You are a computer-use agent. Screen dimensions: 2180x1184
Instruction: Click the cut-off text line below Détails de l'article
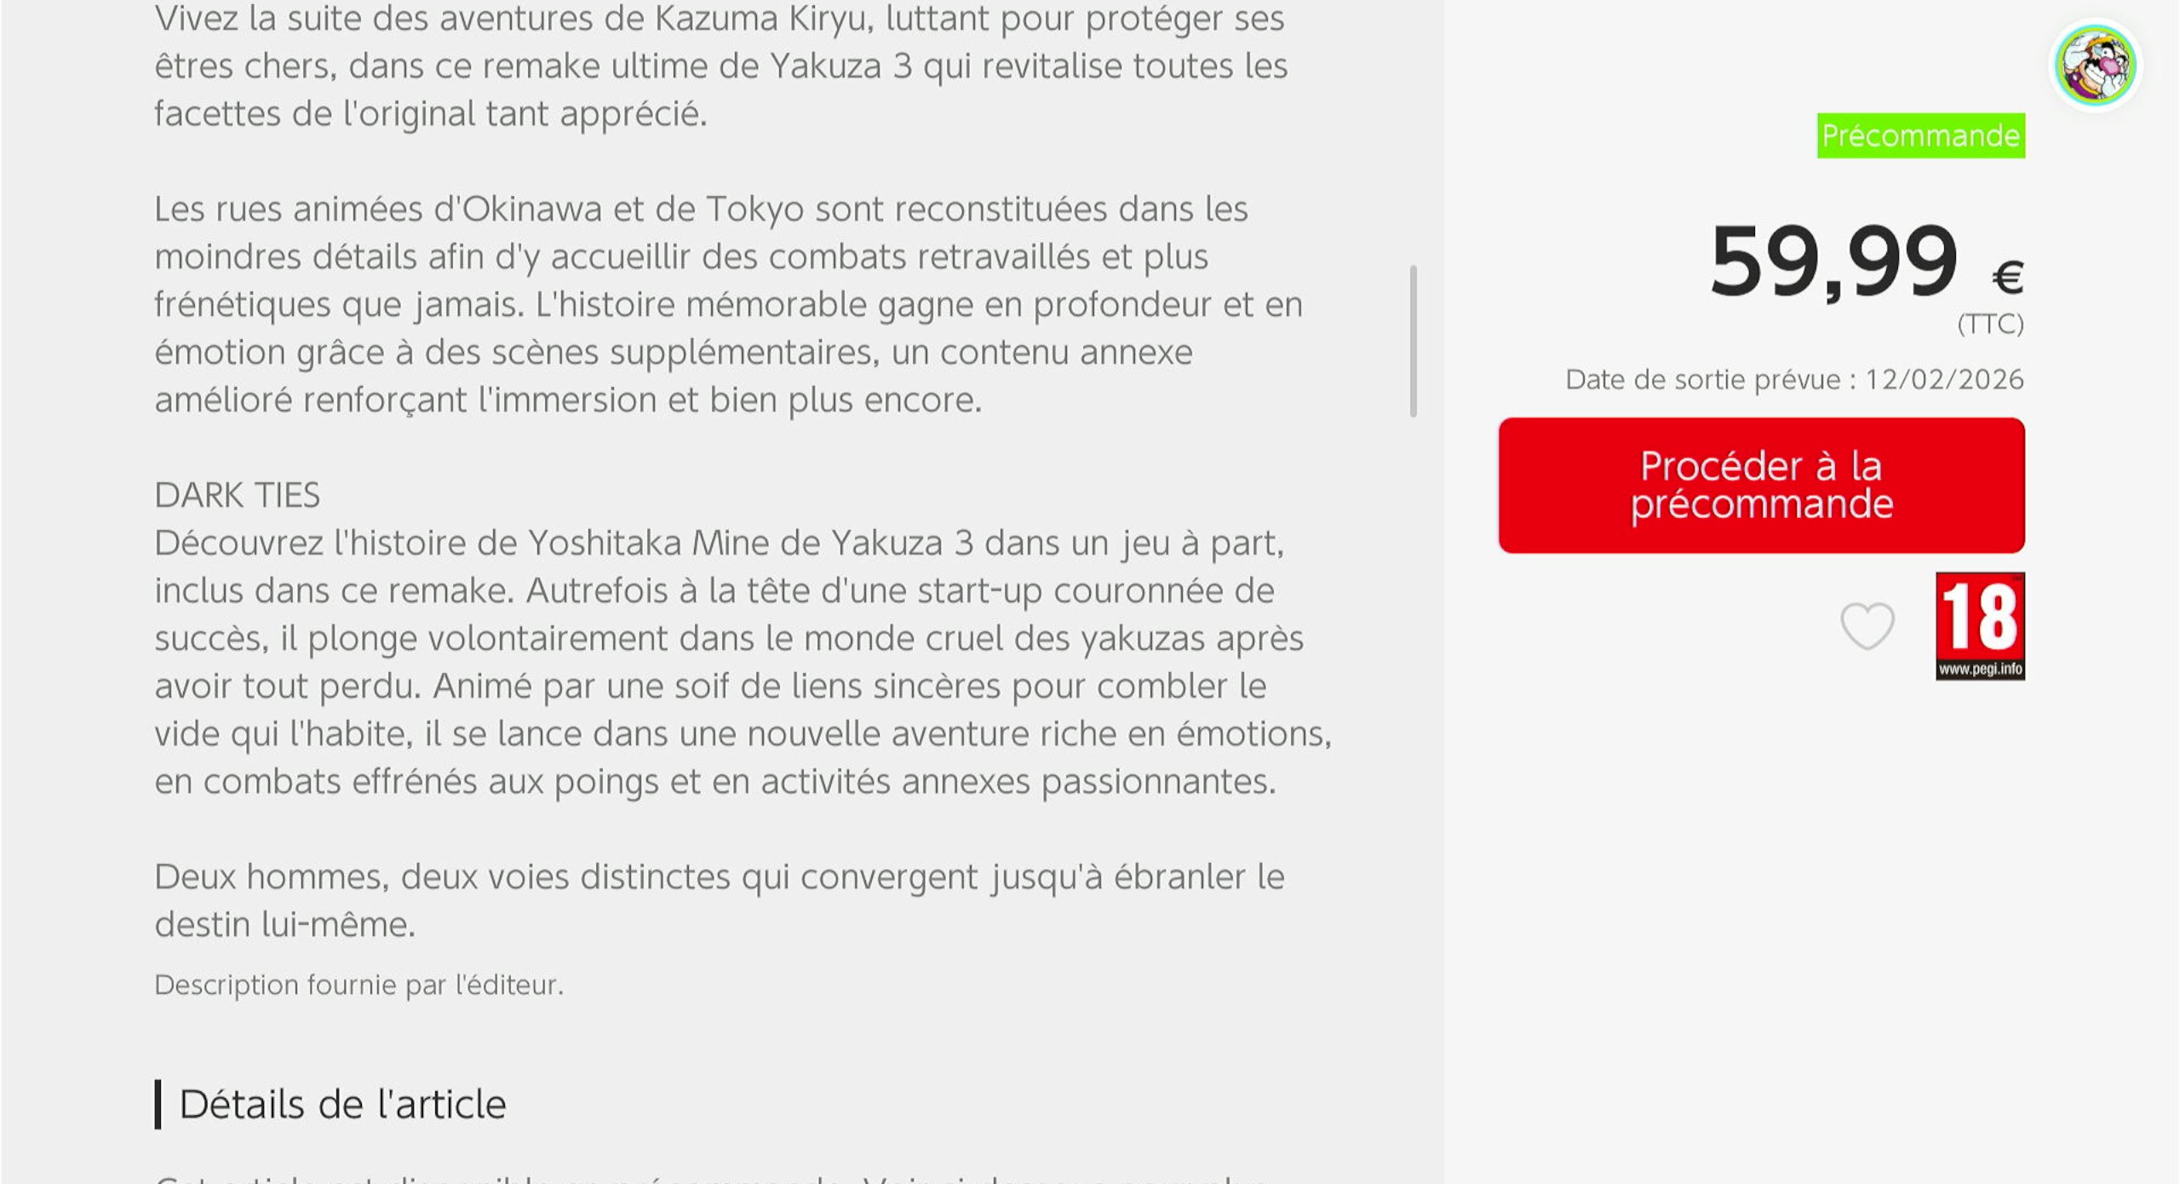pyautogui.click(x=711, y=1178)
